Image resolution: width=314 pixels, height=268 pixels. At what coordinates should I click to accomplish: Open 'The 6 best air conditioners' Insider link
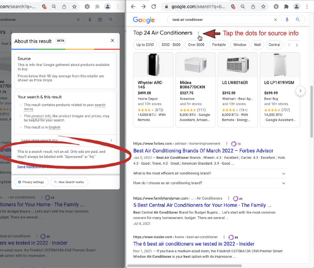pyautogui.click(x=194, y=244)
